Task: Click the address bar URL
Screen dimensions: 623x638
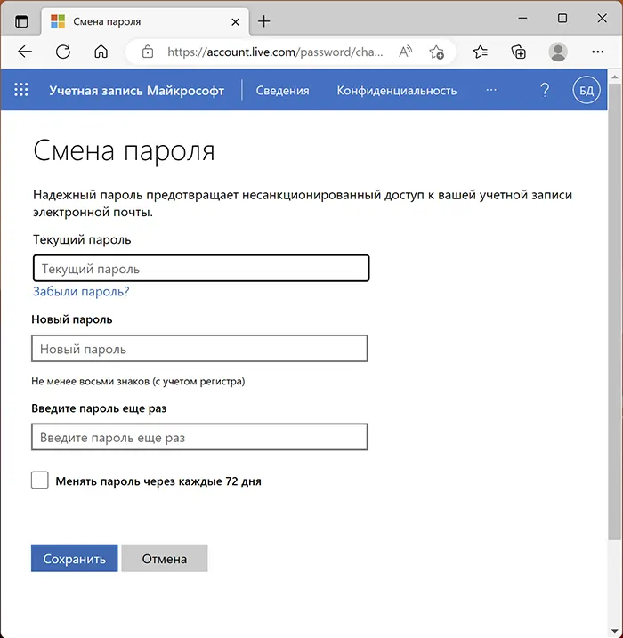Action: coord(275,52)
